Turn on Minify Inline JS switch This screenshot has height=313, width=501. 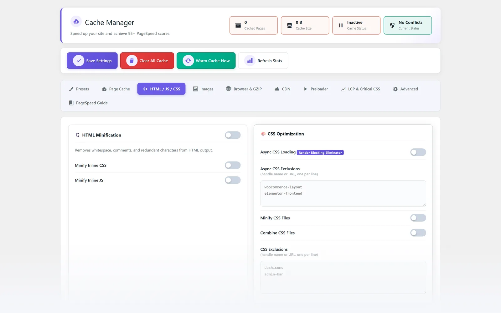[x=233, y=180]
